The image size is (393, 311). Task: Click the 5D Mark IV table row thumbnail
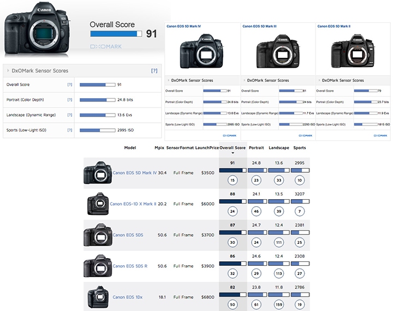coord(98,172)
